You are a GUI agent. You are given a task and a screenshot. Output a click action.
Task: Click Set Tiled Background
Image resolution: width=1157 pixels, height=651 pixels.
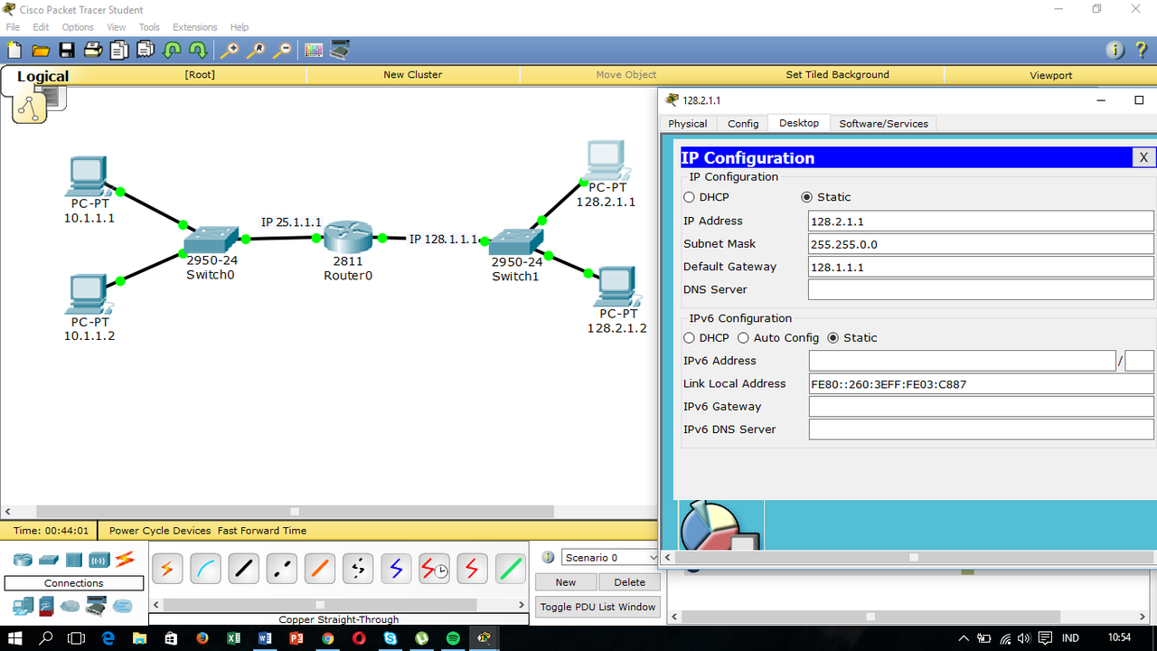point(838,75)
